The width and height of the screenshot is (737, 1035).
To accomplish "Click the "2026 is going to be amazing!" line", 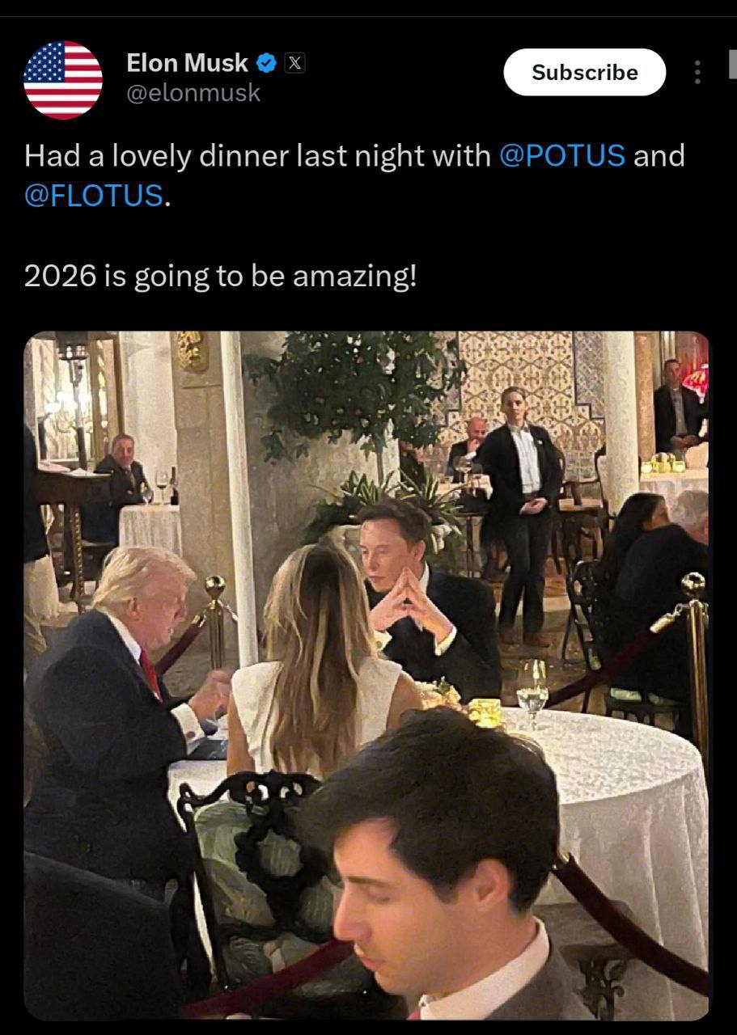I will 220,276.
